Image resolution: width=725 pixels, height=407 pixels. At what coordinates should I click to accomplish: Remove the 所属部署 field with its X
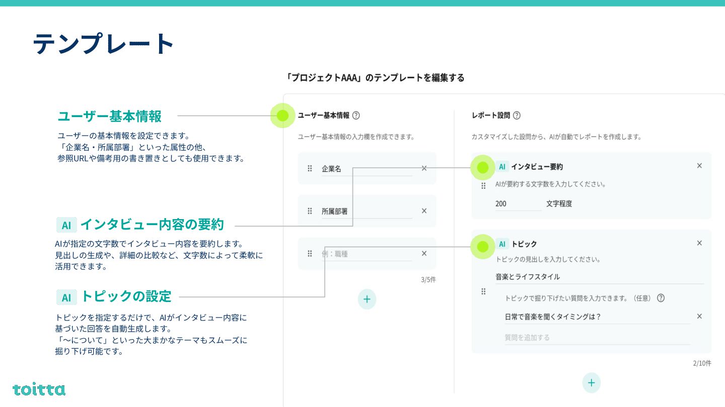[424, 211]
